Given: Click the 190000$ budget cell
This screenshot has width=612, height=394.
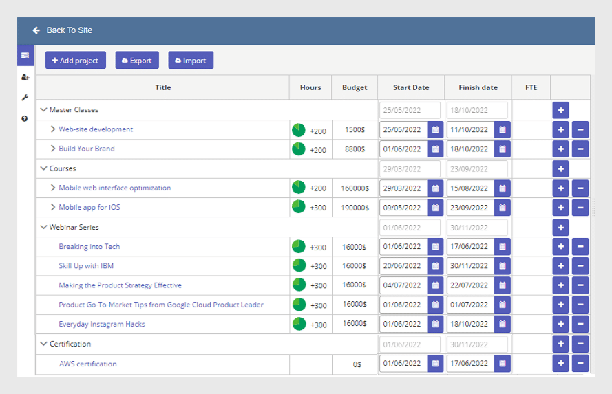Looking at the screenshot, I should [x=355, y=208].
